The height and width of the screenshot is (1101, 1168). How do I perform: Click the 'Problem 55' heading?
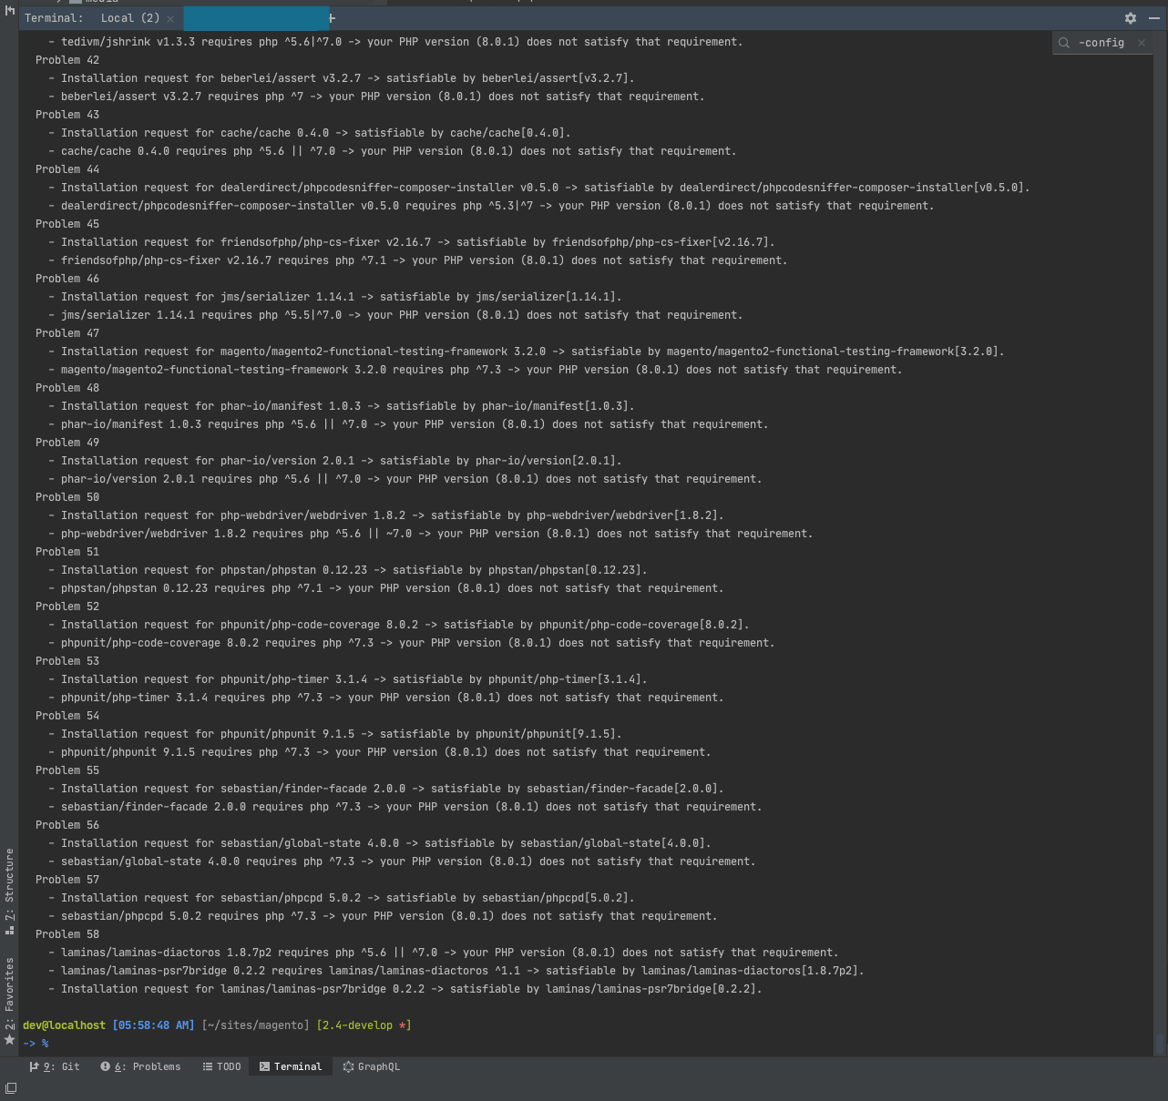click(x=67, y=770)
